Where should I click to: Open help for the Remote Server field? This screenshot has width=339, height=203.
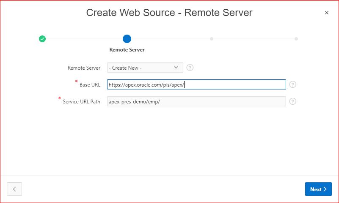(190, 68)
